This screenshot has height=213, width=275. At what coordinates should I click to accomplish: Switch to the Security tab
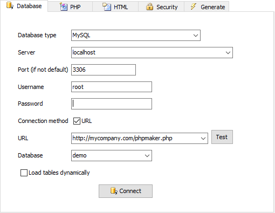(161, 6)
